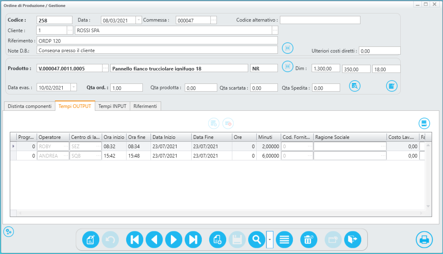The height and width of the screenshot is (254, 443).
Task: Click the grid's horizontal scrollbar left arrow
Action: click(20, 213)
